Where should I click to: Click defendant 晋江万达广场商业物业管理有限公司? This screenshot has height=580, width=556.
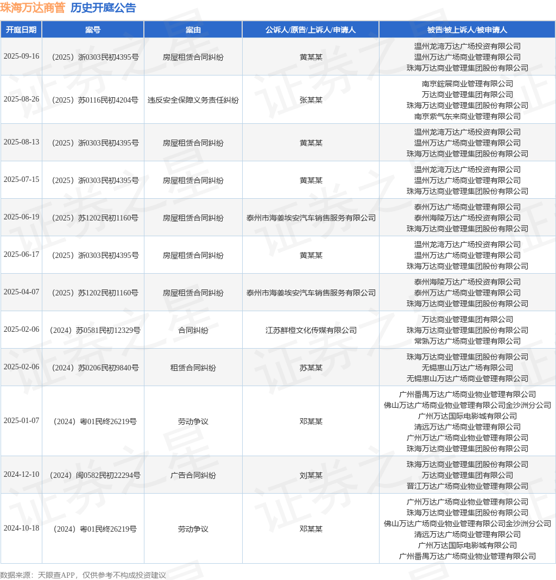click(x=467, y=486)
